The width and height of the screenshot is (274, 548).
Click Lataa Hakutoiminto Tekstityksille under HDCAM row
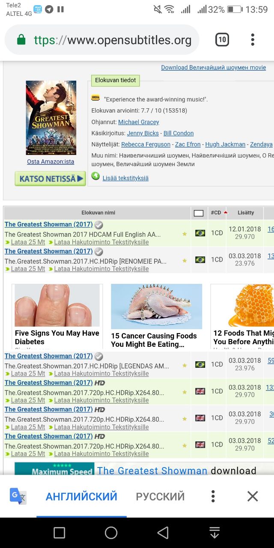(x=101, y=242)
